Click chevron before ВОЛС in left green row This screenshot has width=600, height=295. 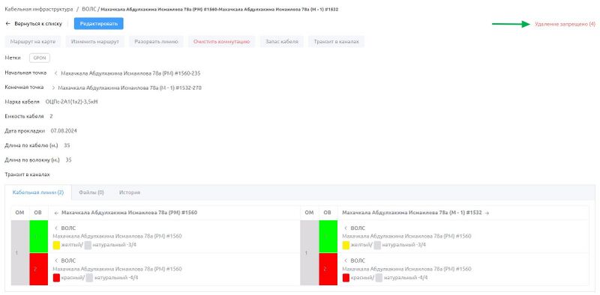point(56,228)
